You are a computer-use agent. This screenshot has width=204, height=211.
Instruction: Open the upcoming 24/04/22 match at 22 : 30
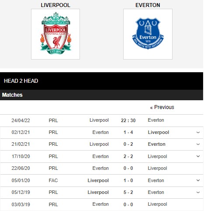click(x=128, y=120)
